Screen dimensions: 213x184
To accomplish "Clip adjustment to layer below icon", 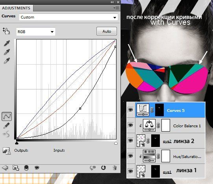I will pos(26,168).
